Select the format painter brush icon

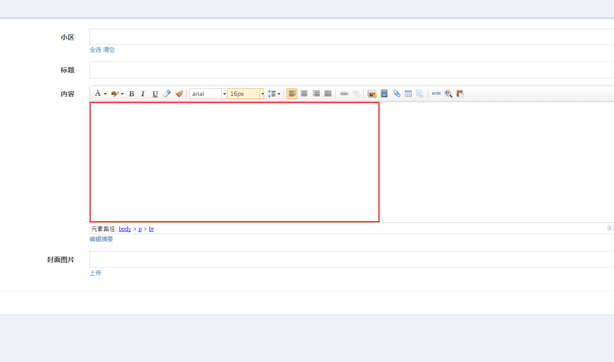coord(179,94)
